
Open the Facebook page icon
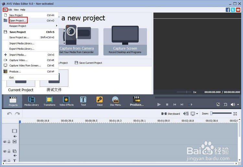228,10
